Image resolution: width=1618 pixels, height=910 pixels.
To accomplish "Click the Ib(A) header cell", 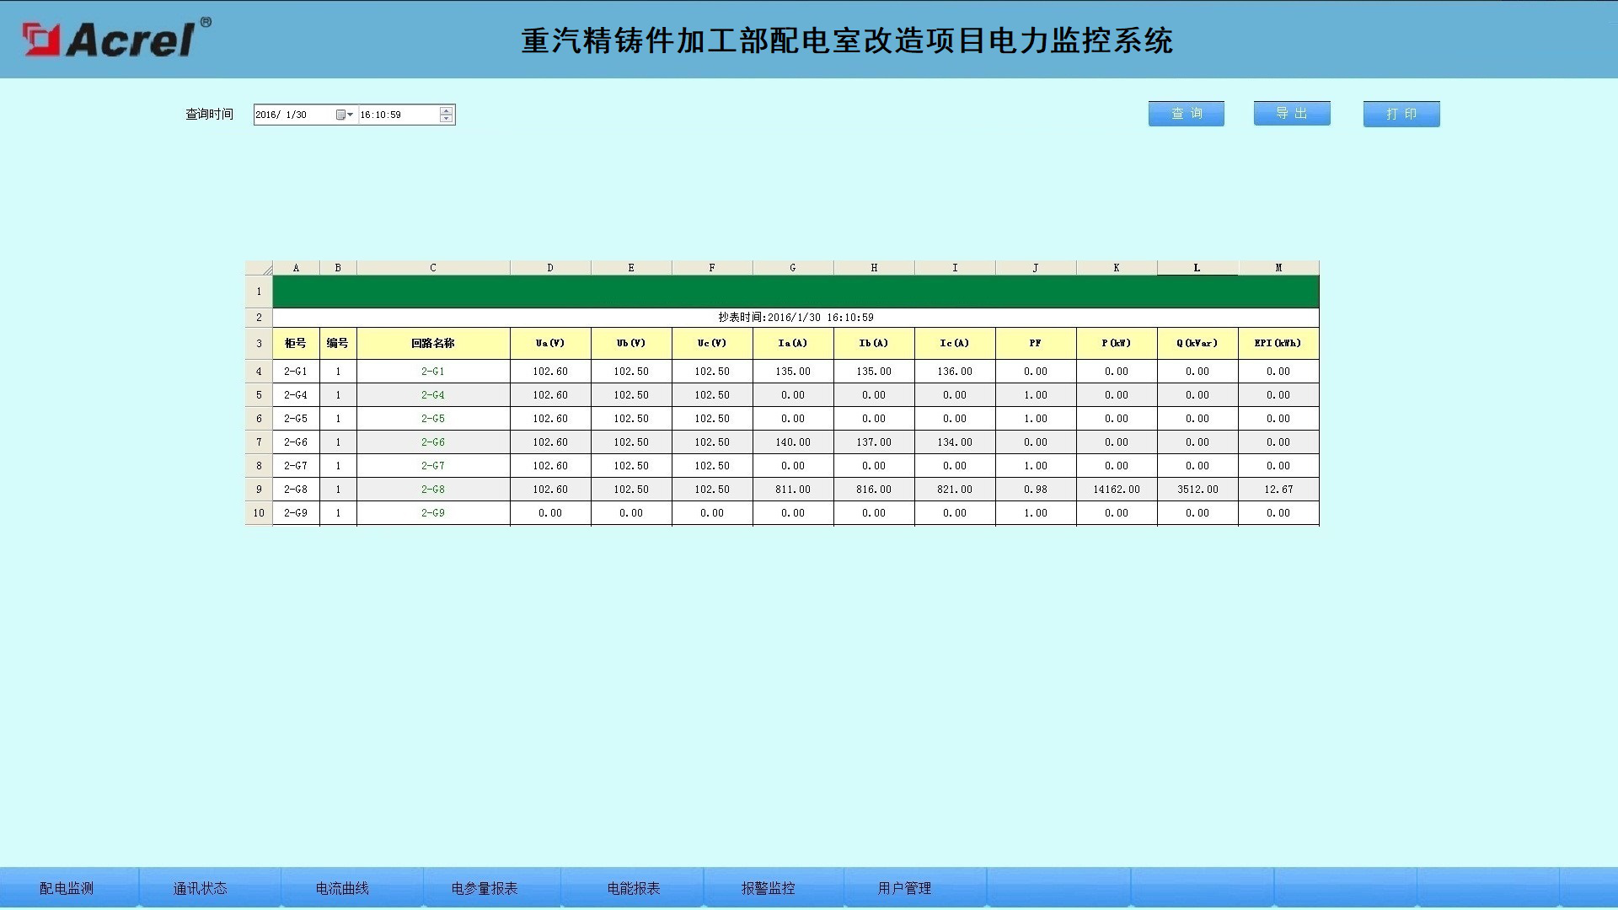I will coord(874,343).
